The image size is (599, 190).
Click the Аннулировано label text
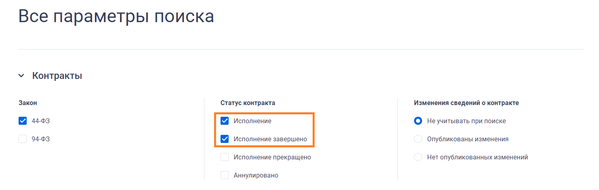[x=256, y=175]
